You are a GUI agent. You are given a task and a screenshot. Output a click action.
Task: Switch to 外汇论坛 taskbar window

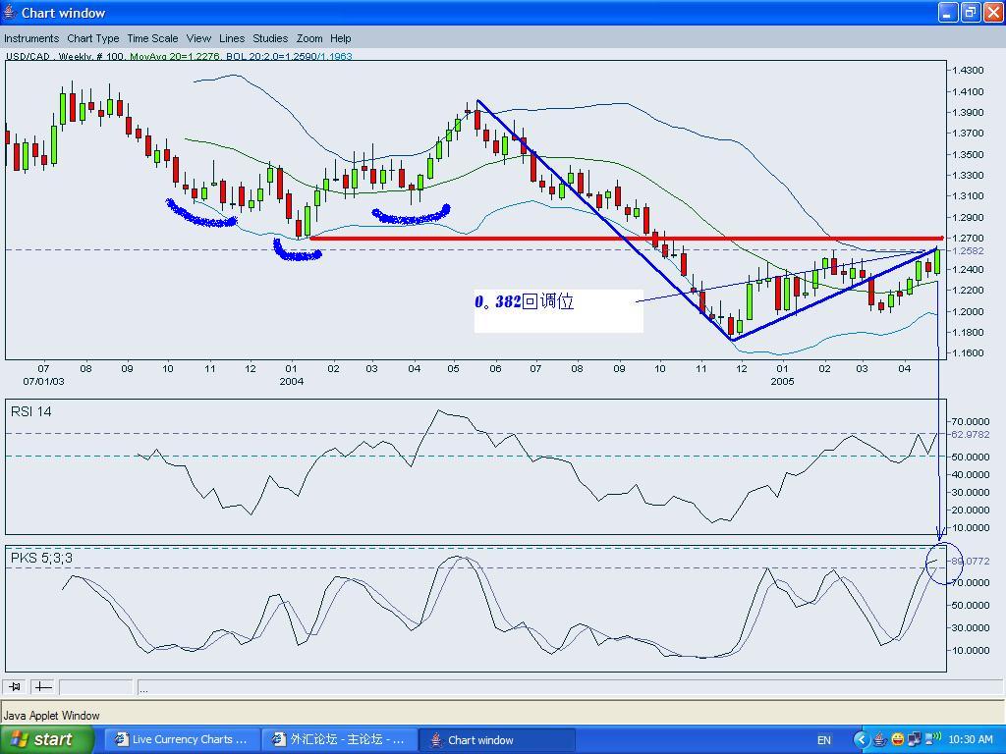tap(339, 740)
